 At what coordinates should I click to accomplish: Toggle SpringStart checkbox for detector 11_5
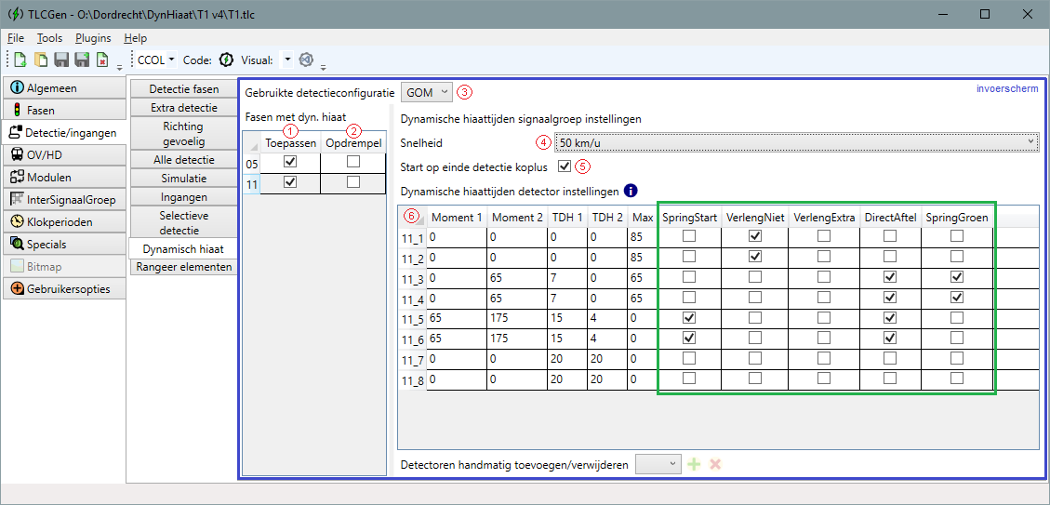pos(689,317)
